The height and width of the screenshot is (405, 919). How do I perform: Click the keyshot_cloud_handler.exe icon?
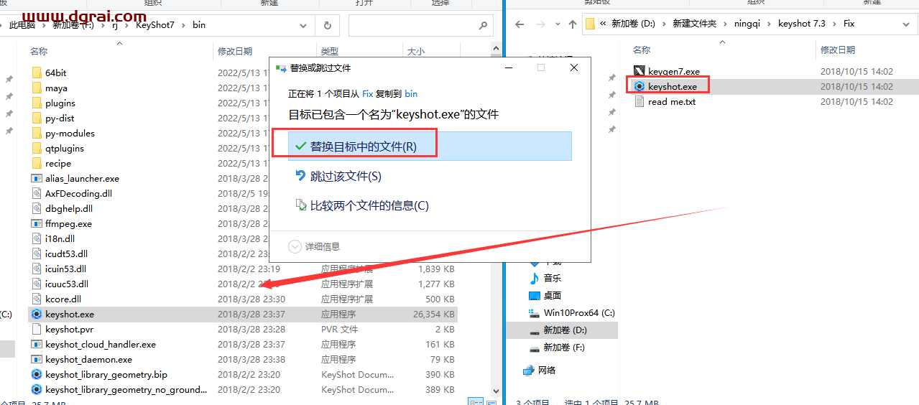(37, 344)
